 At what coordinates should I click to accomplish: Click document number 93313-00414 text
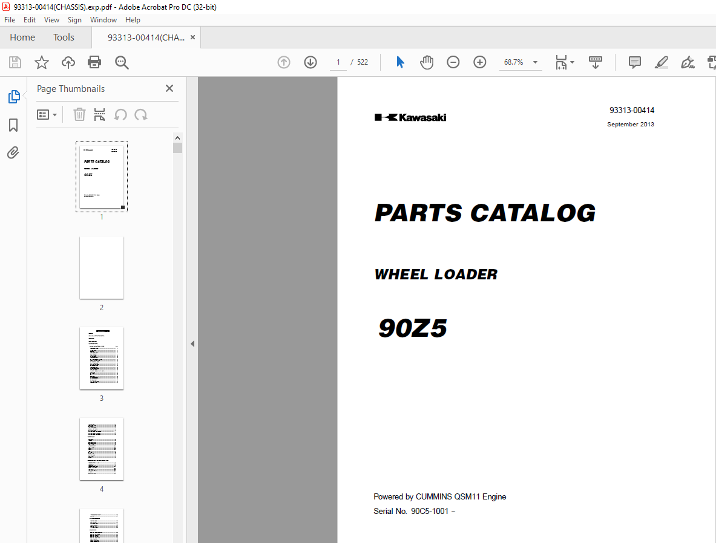pyautogui.click(x=631, y=111)
